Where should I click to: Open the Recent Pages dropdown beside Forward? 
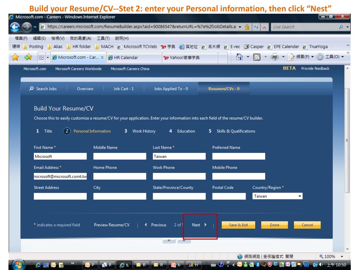[35, 27]
